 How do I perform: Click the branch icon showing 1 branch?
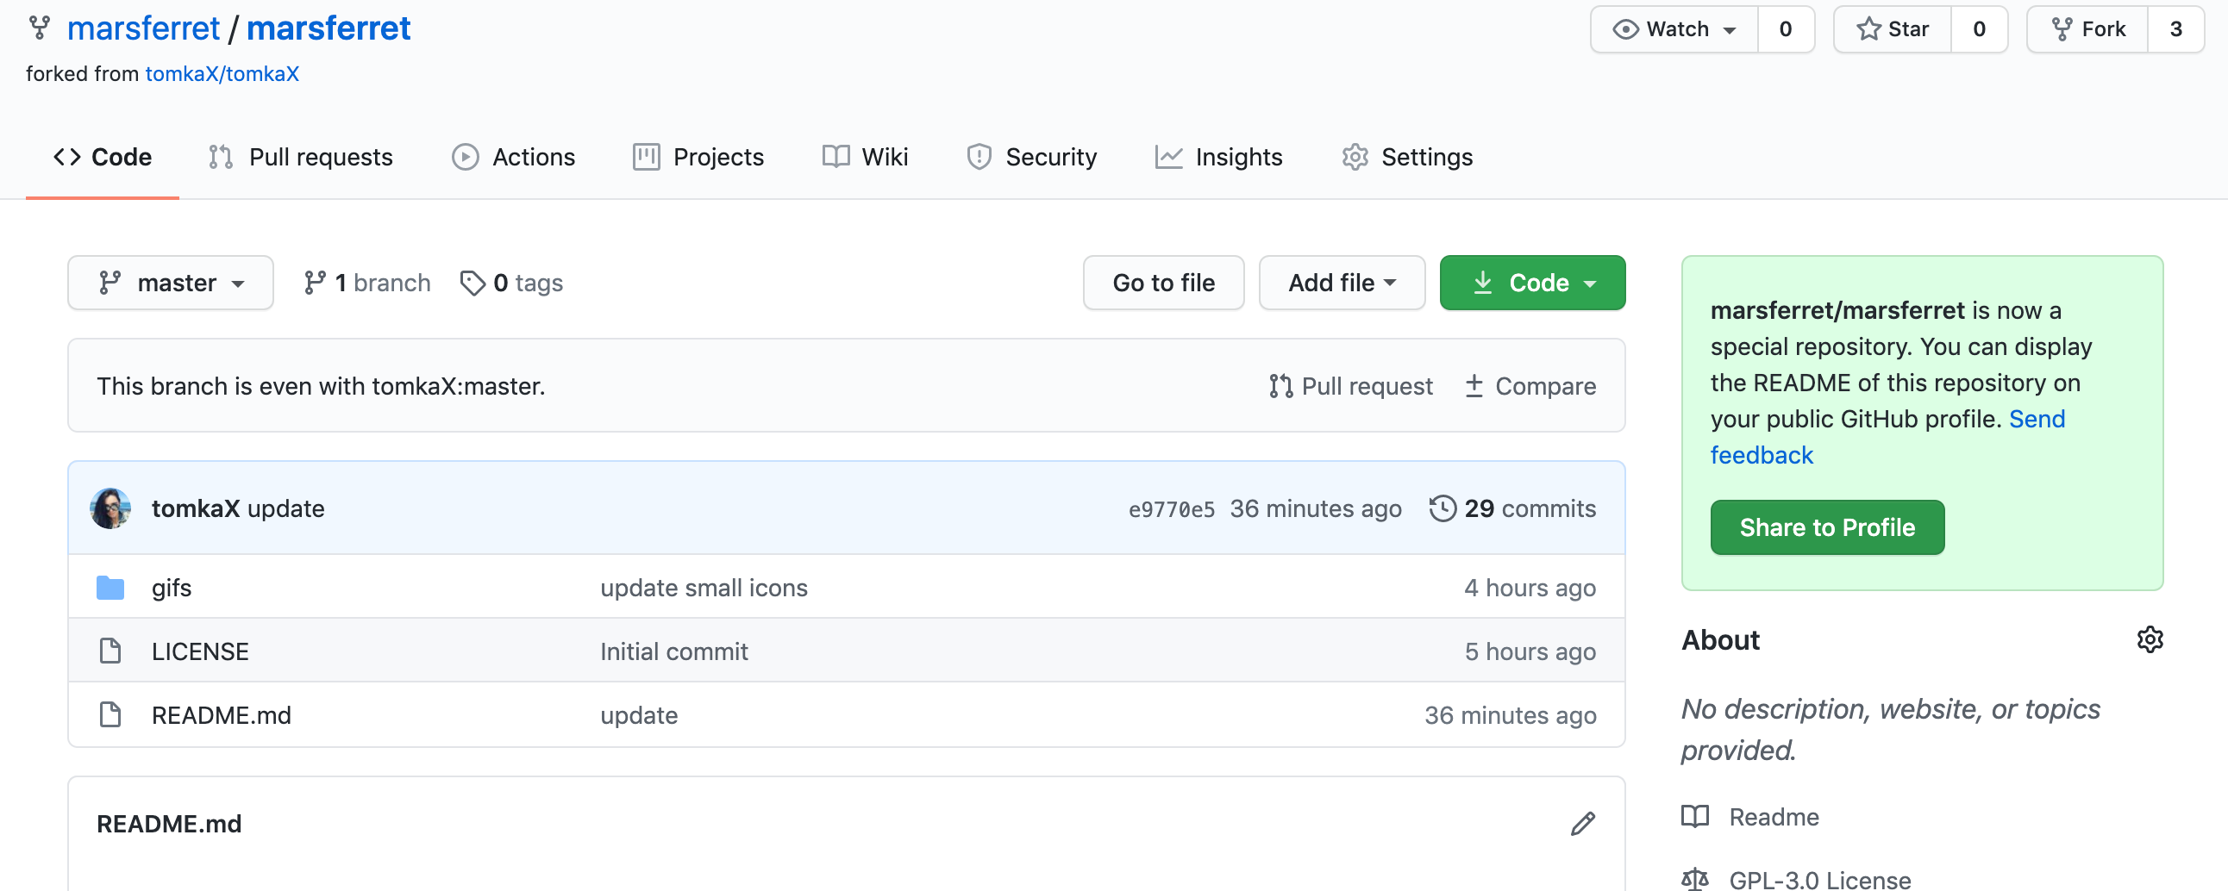(315, 283)
